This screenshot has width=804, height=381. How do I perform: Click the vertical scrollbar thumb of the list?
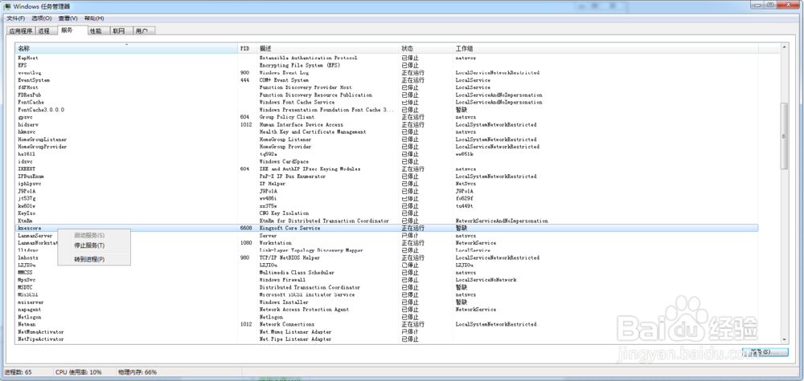point(783,136)
